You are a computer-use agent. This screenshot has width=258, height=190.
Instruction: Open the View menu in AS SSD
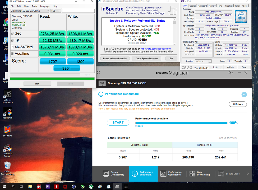tap(26, 6)
